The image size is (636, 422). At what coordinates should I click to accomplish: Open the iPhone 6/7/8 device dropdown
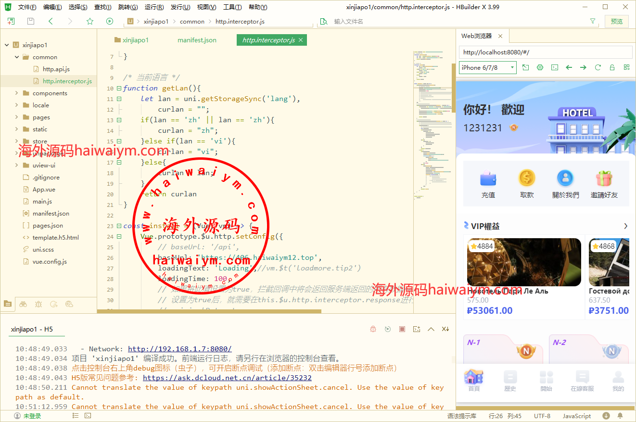(x=487, y=68)
